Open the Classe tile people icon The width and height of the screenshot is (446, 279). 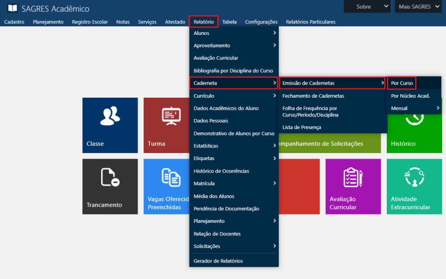(110, 116)
